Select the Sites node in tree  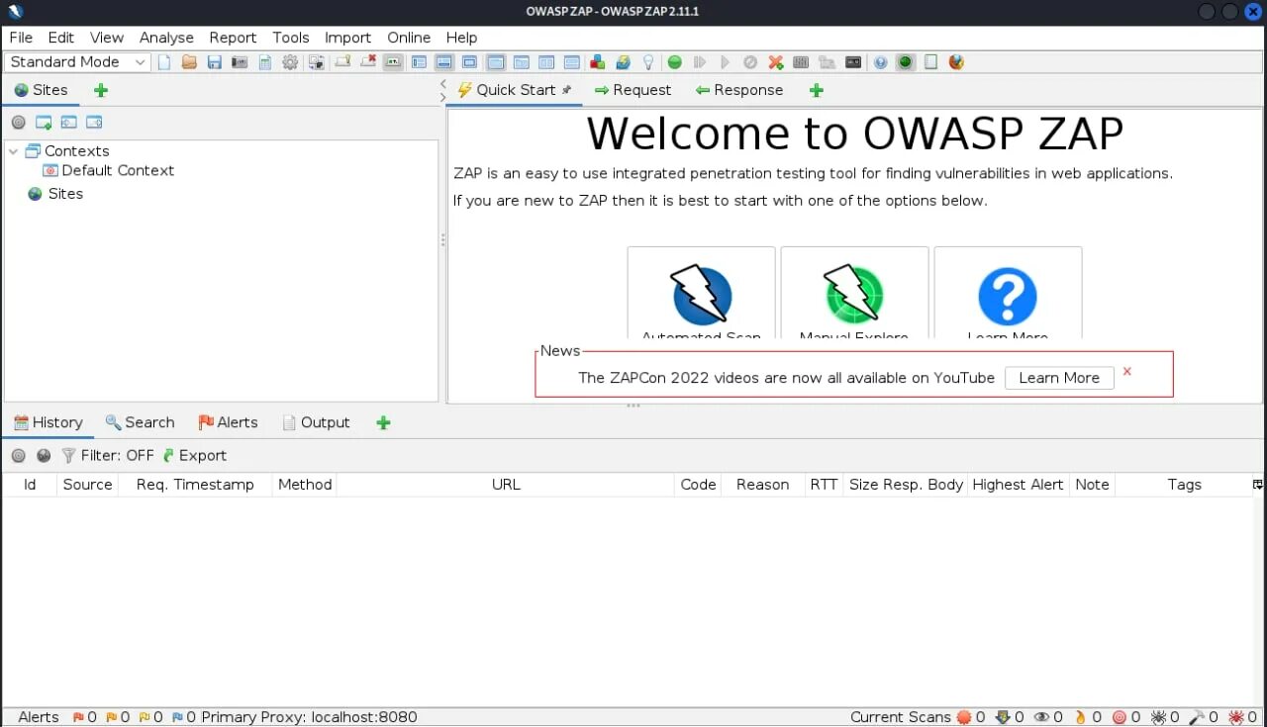point(55,194)
